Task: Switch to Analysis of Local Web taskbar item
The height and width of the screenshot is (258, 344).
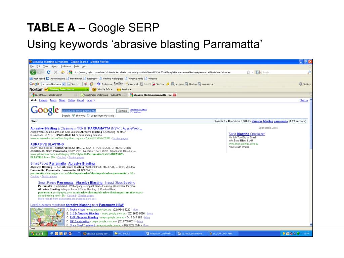Action: (160, 234)
